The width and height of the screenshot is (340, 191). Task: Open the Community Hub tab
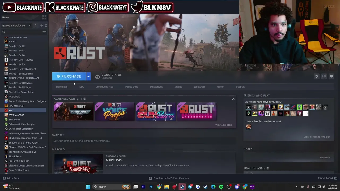coord(104,87)
